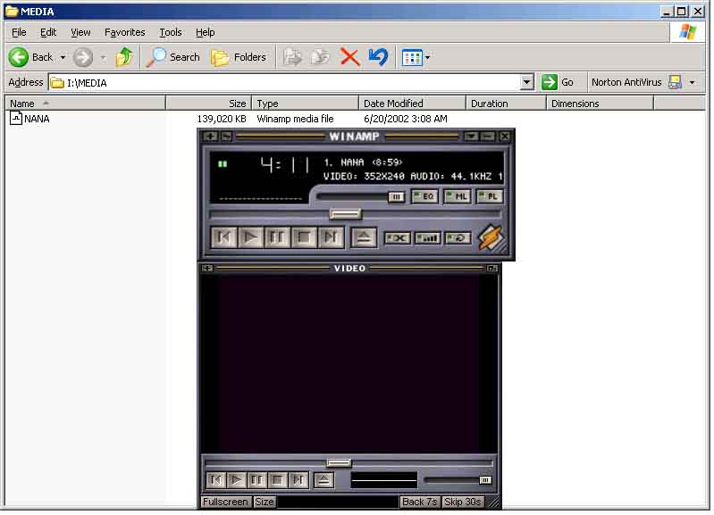Toggle Winamp shuffle mode
This screenshot has height=515, width=714.
(397, 238)
